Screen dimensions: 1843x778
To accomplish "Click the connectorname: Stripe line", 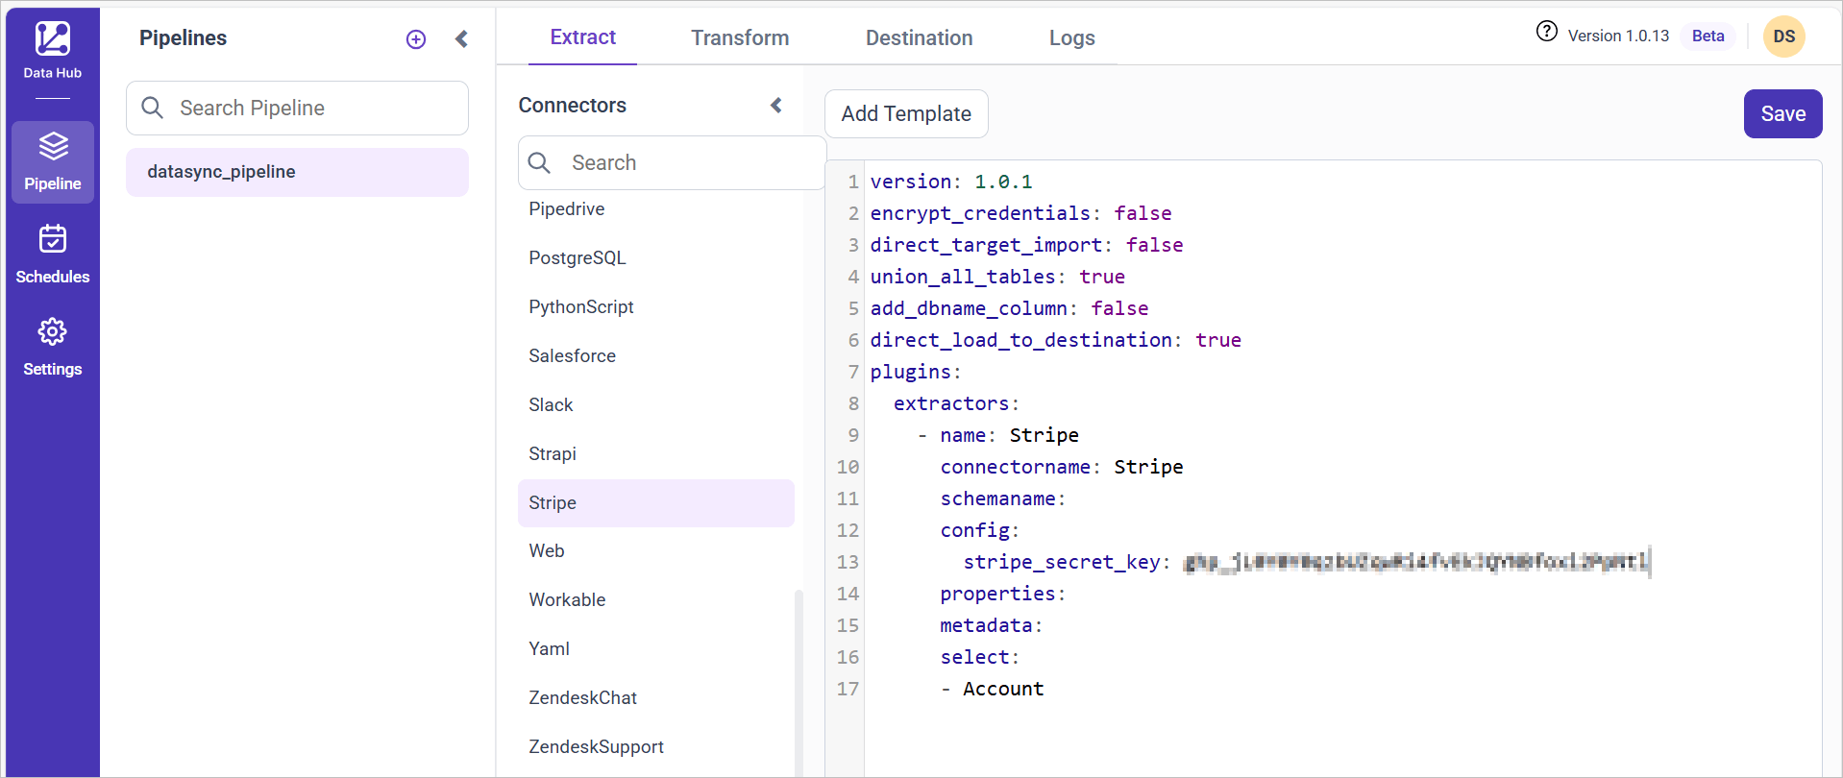I will pos(1062,467).
